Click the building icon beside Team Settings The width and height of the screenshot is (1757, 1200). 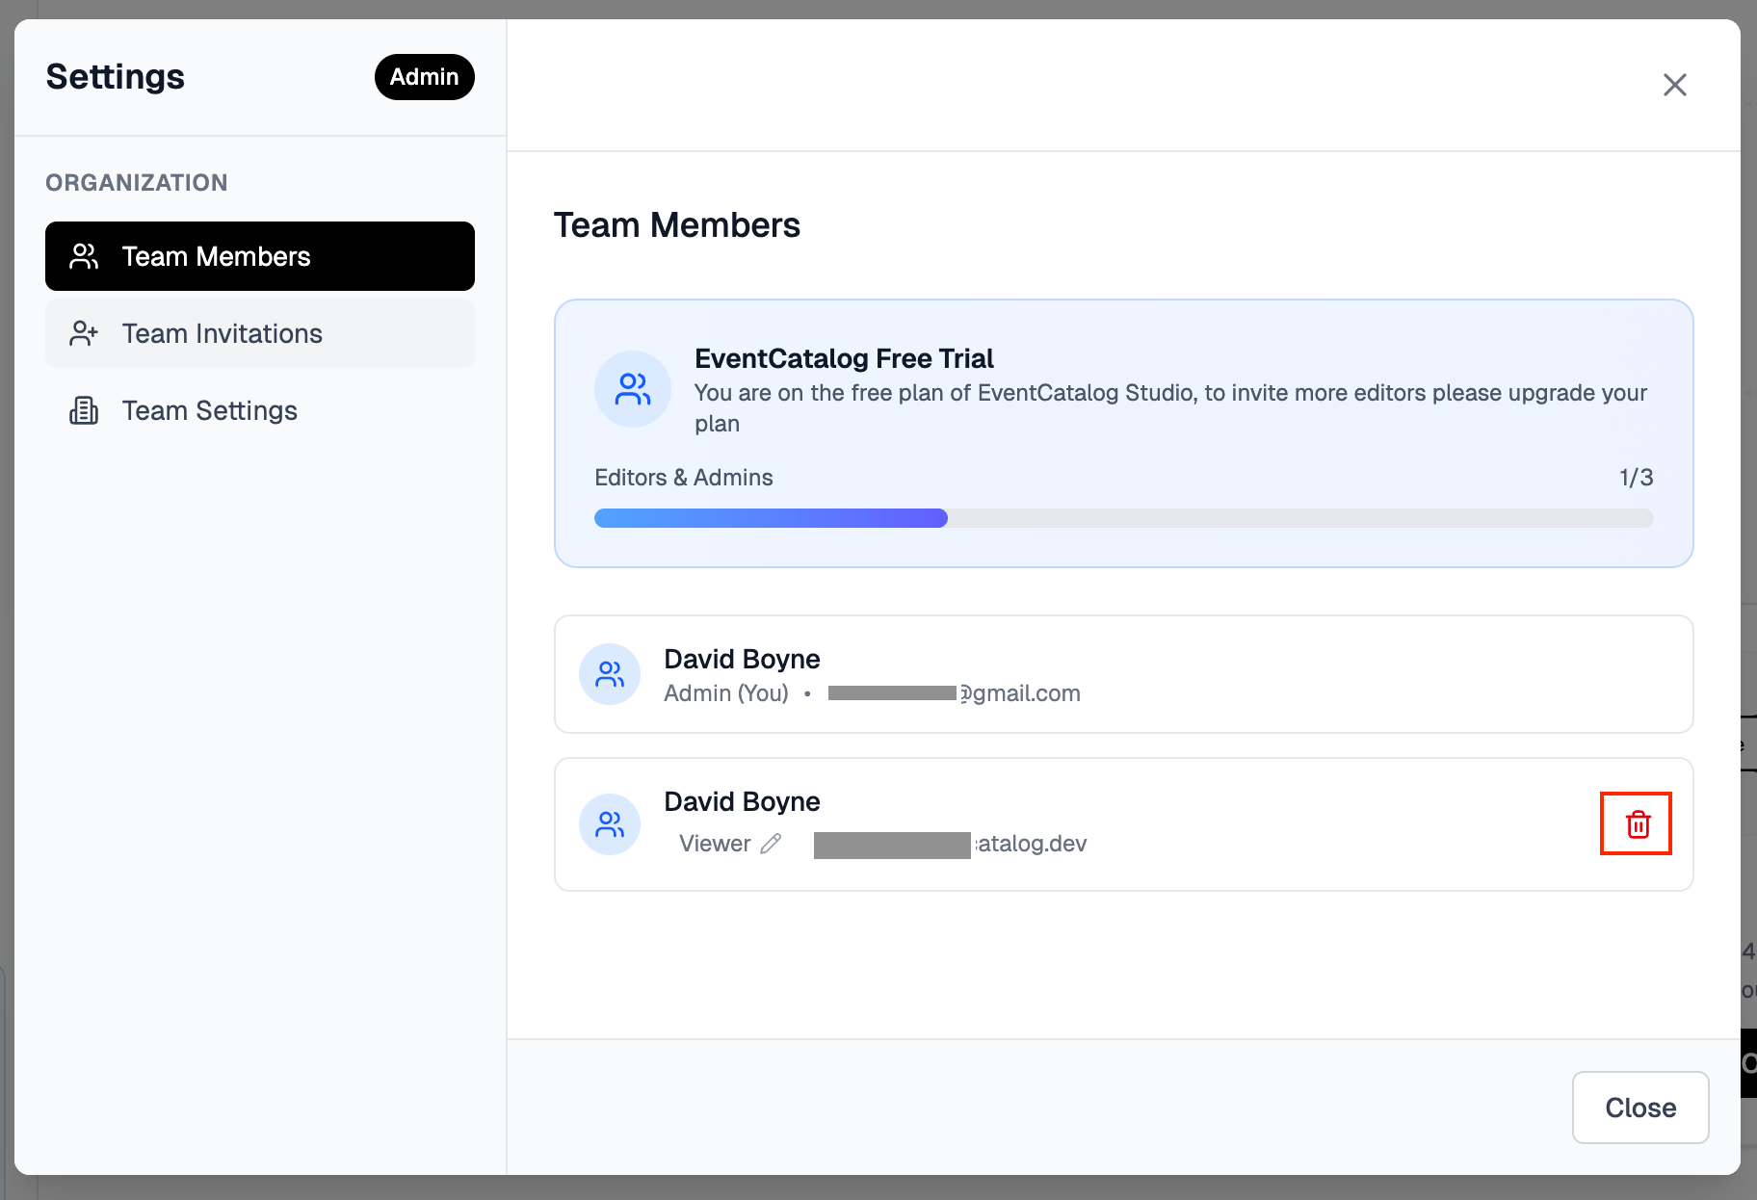(83, 410)
